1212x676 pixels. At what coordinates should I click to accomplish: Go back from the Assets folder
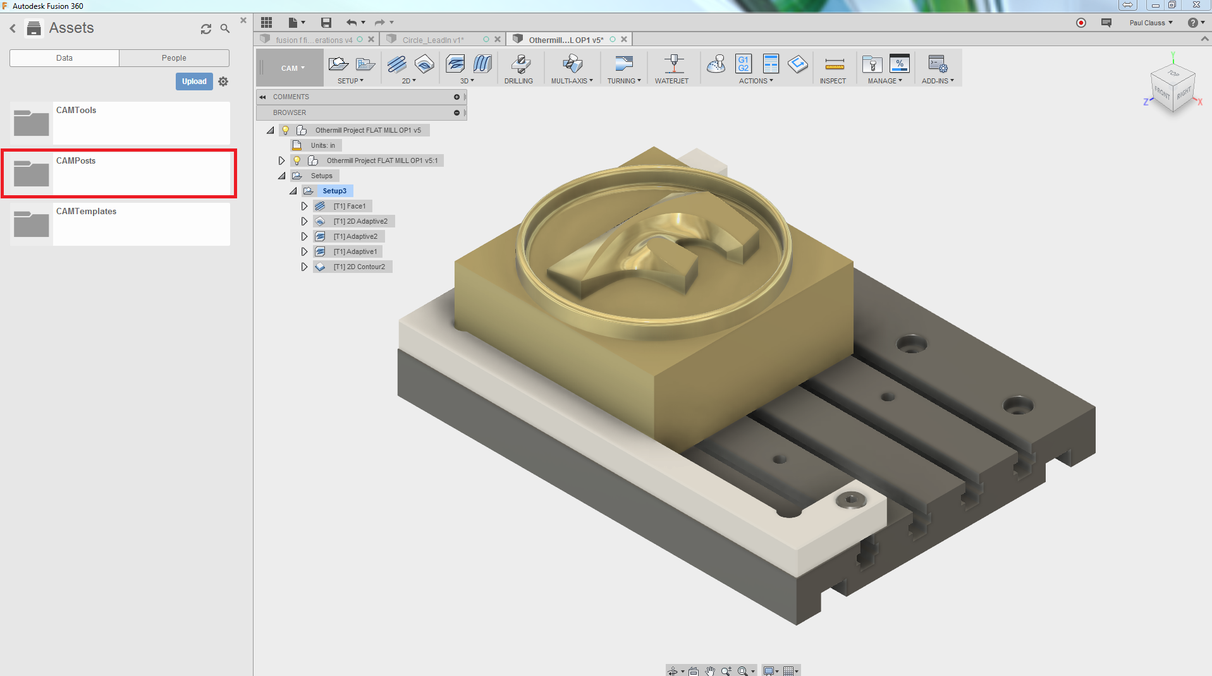(x=13, y=28)
